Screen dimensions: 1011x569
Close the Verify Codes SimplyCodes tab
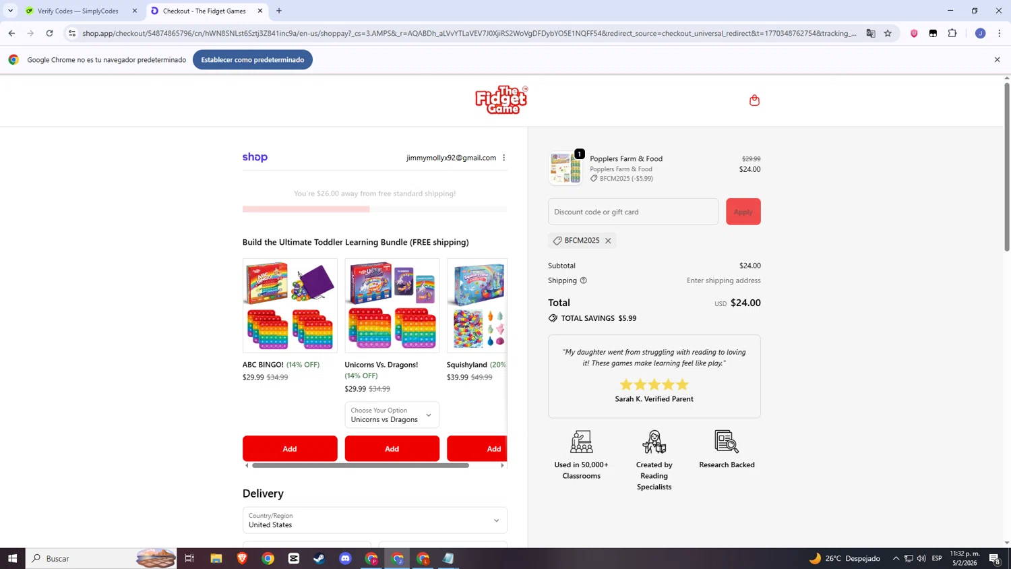pyautogui.click(x=135, y=11)
